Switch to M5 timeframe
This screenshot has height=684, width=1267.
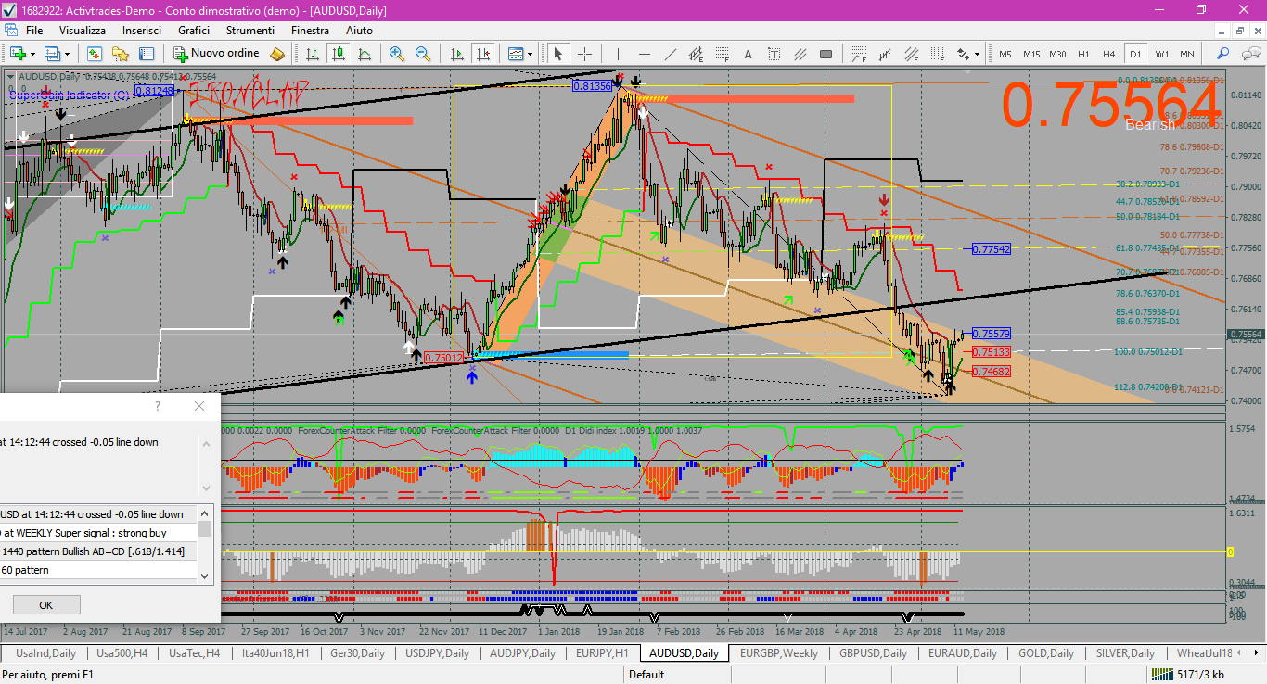pyautogui.click(x=1005, y=54)
